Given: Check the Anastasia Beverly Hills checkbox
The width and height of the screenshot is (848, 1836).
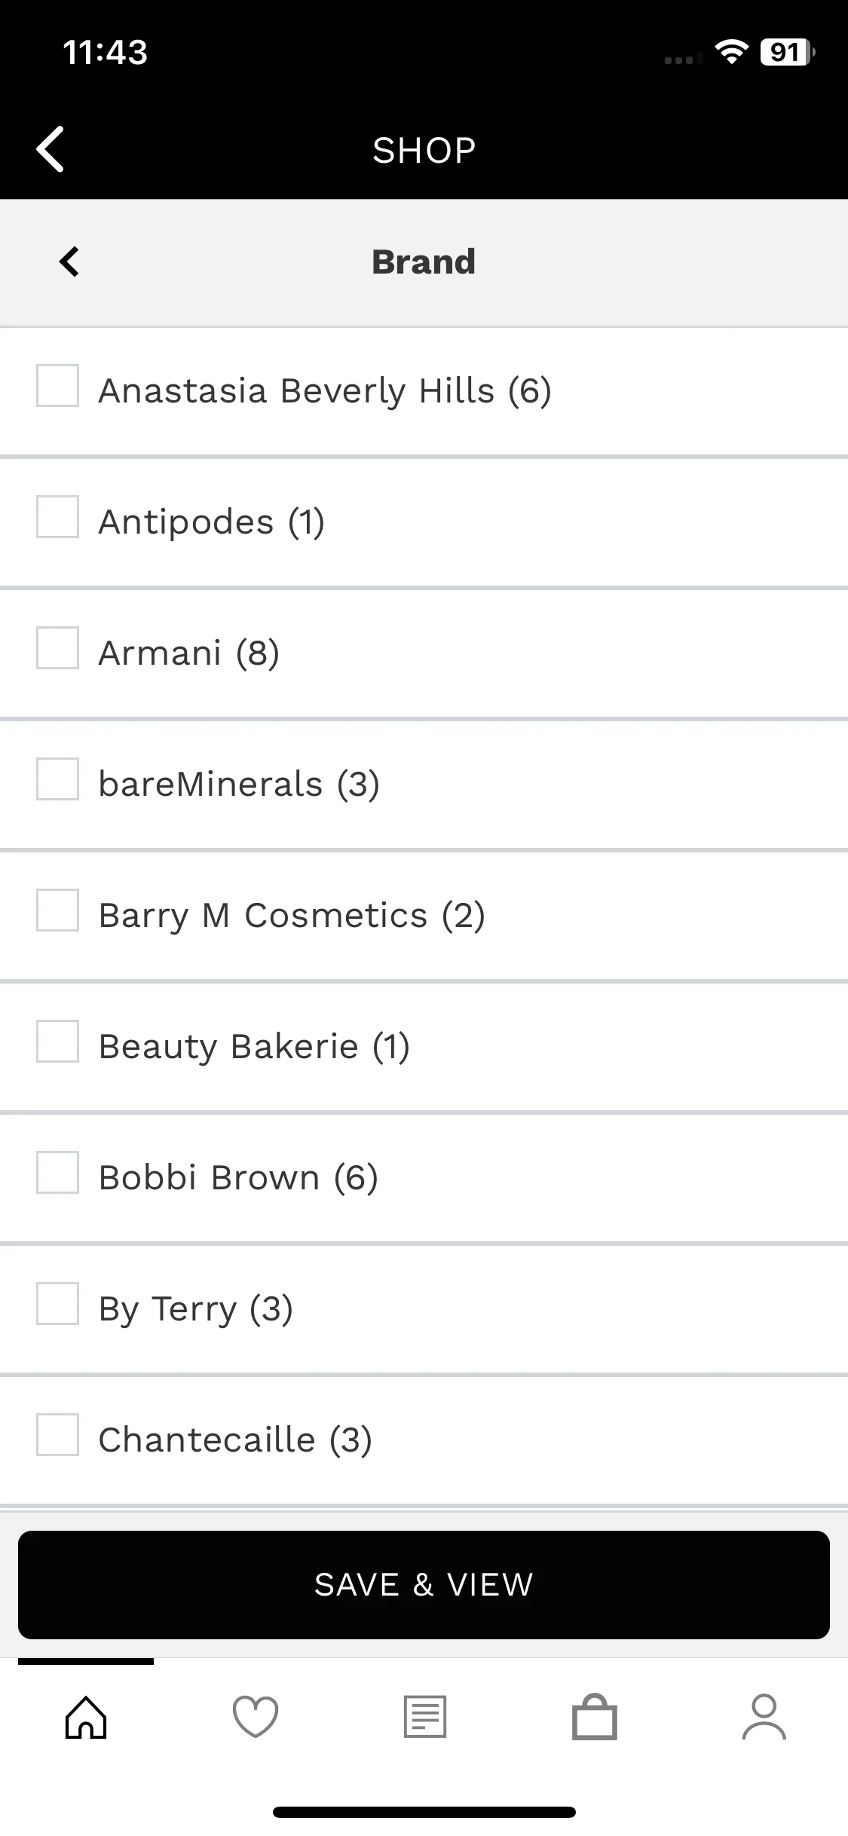Looking at the screenshot, I should pyautogui.click(x=58, y=386).
